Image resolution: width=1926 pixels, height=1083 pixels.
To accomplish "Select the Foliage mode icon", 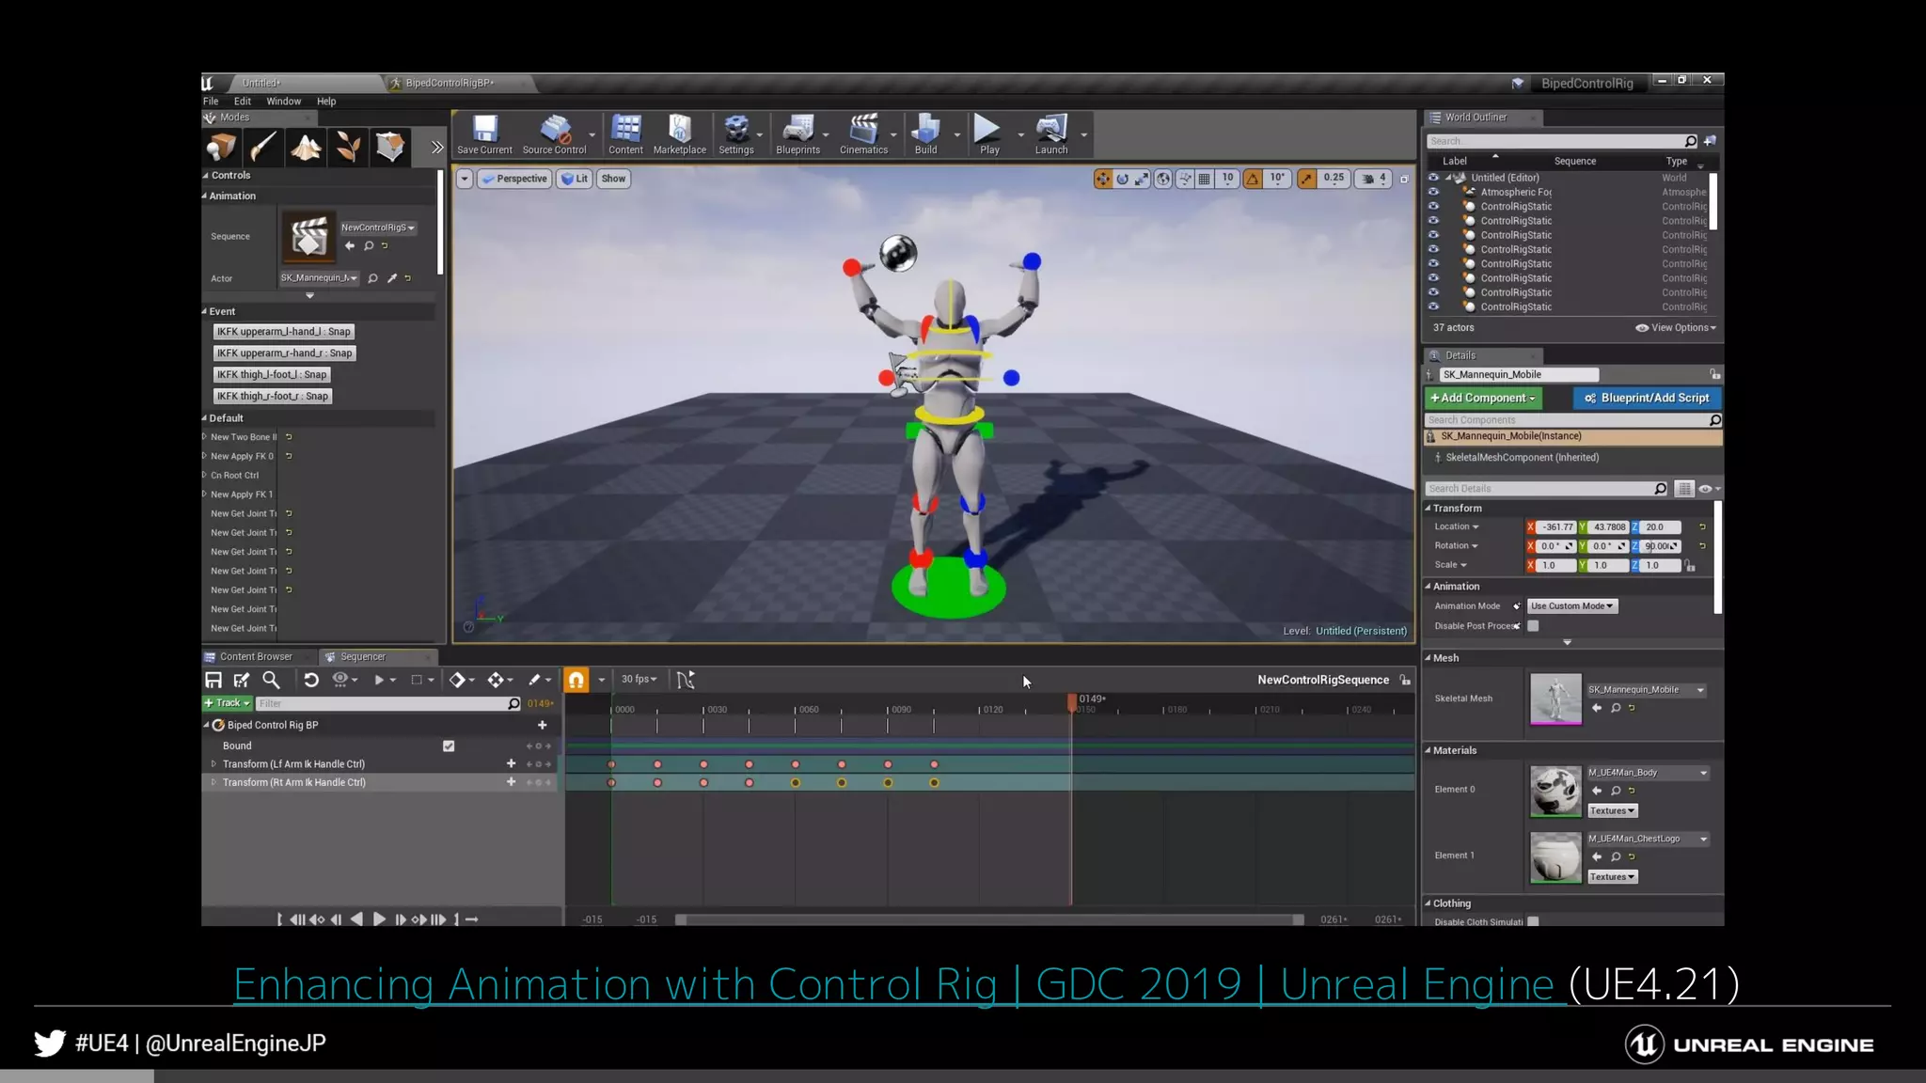I will pyautogui.click(x=348, y=148).
